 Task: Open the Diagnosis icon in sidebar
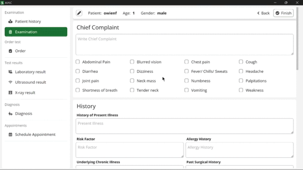coord(11,114)
